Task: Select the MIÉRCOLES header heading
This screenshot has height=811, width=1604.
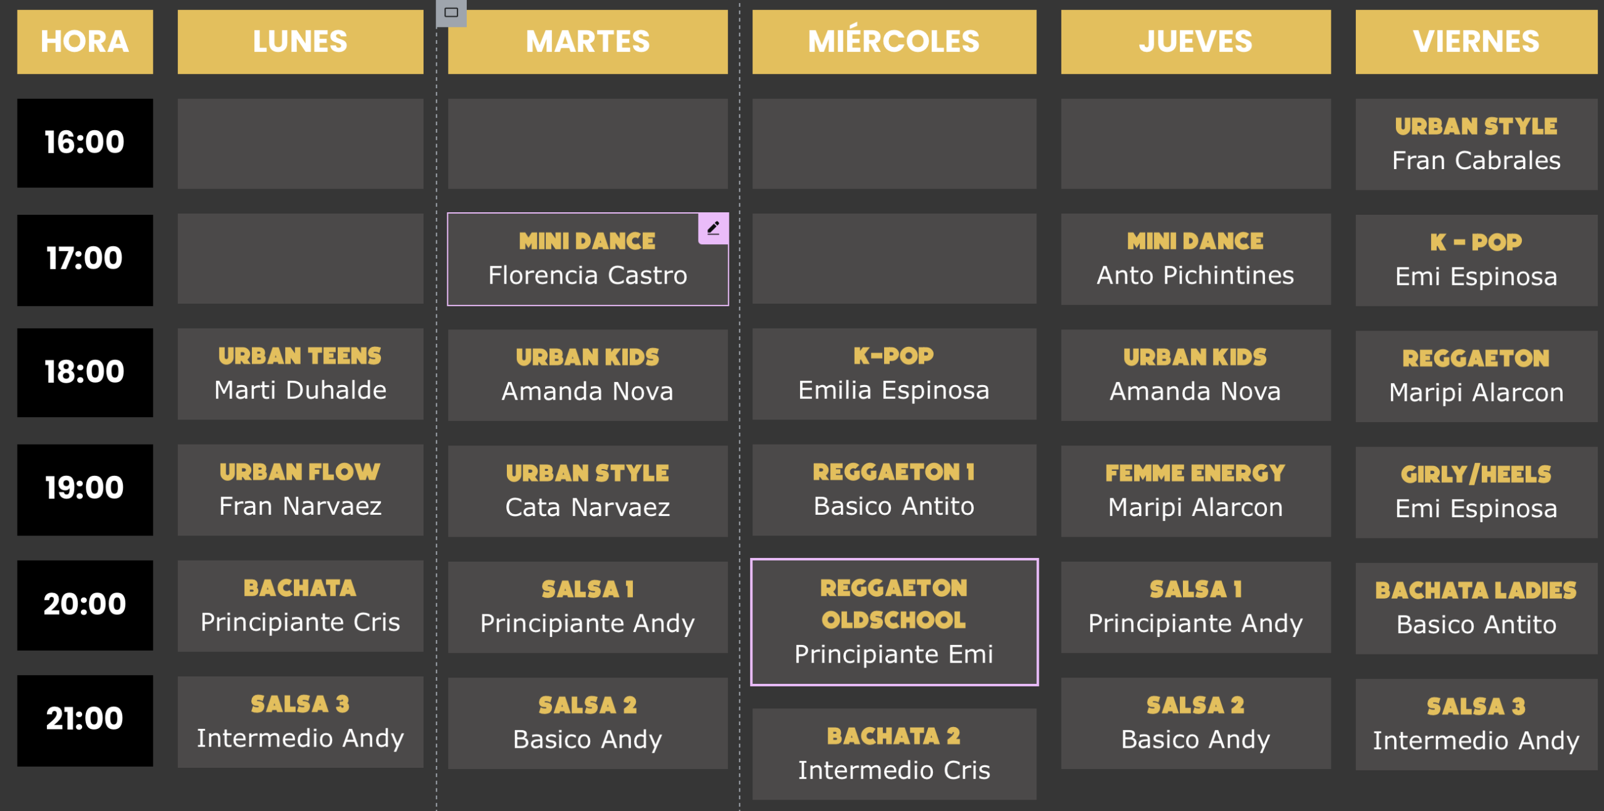Action: pyautogui.click(x=893, y=42)
